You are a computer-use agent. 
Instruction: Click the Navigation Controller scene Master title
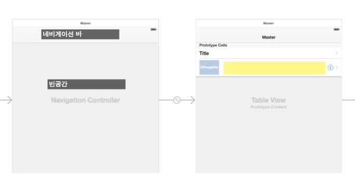(85, 23)
